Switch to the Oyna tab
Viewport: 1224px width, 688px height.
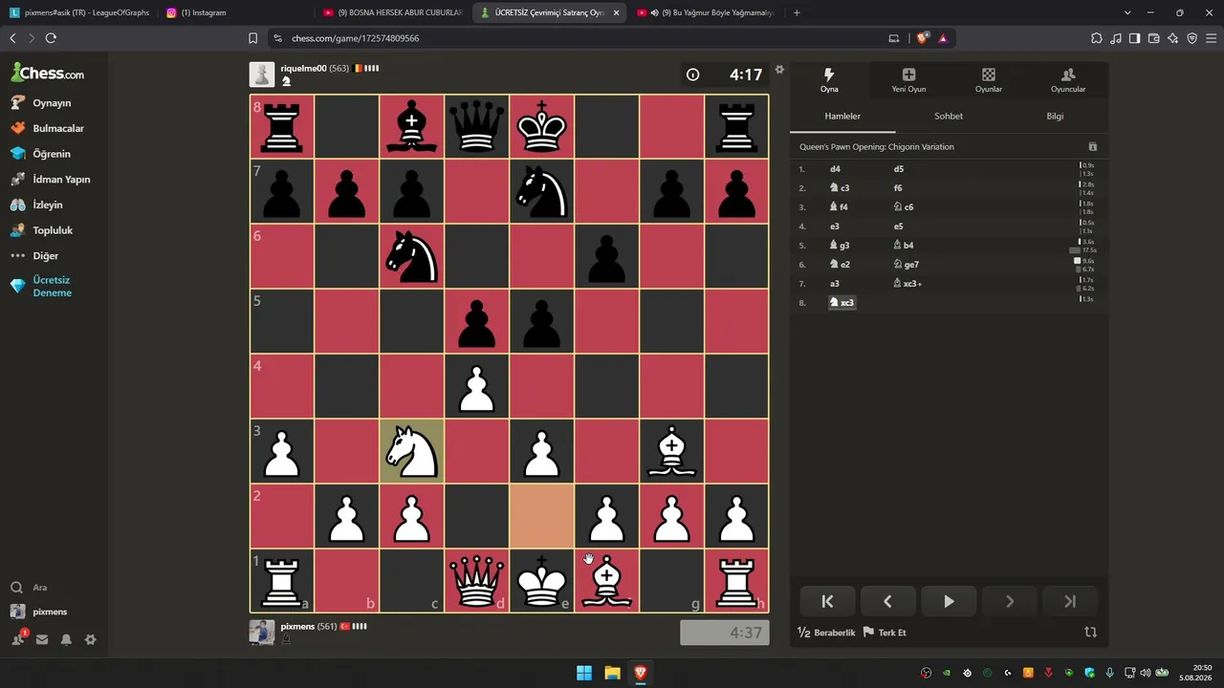829,80
